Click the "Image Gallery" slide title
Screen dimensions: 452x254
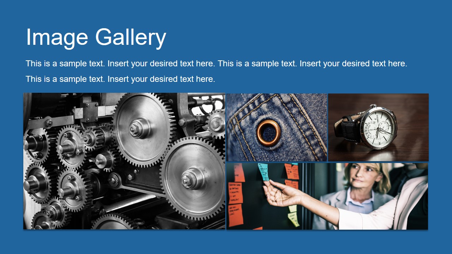[96, 37]
